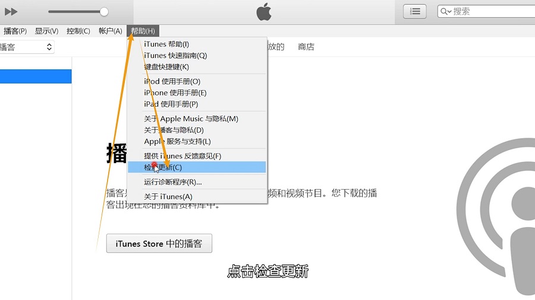Close the 帮助(H) menu
This screenshot has width=535, height=300.
(x=143, y=31)
